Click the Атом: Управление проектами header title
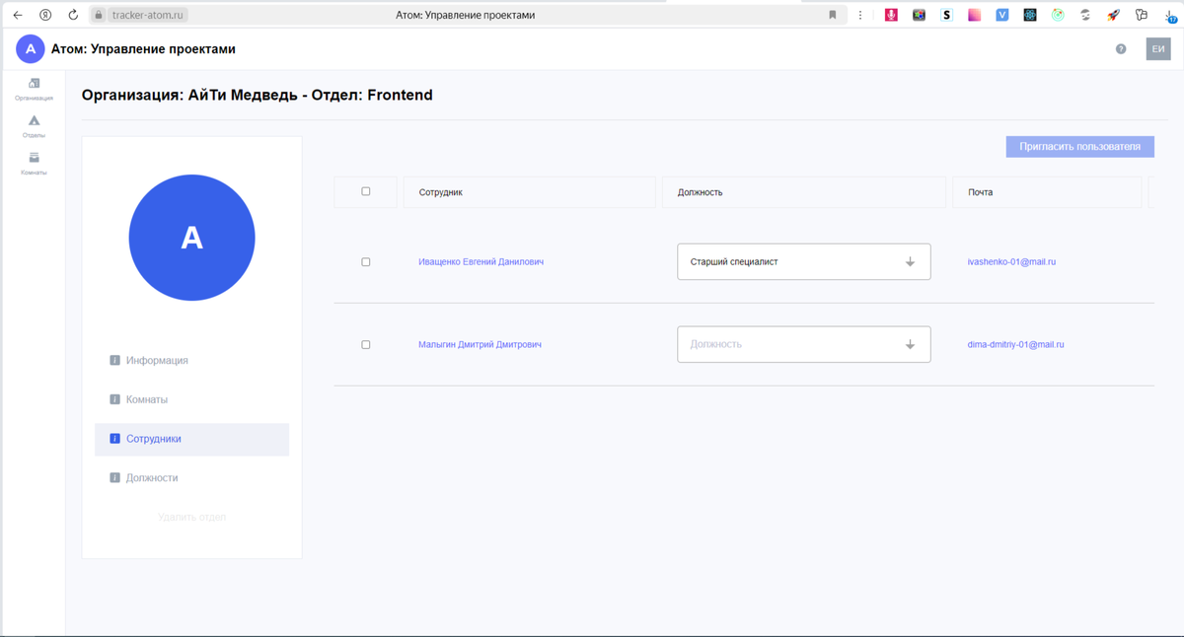 143,48
